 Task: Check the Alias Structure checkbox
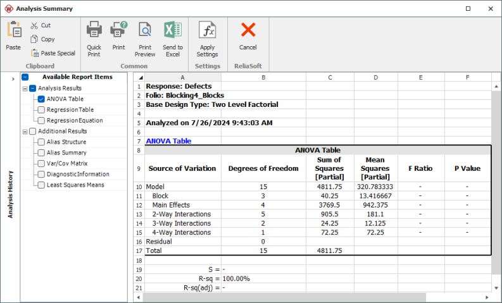point(41,142)
